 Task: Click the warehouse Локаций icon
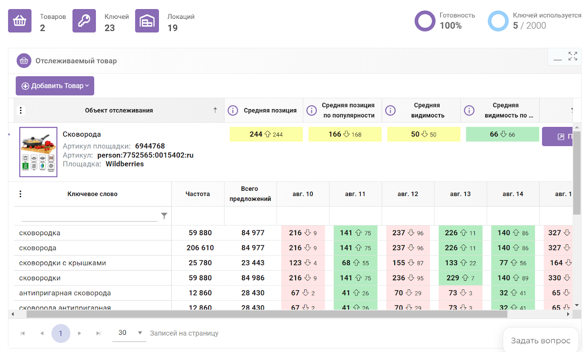[x=147, y=21]
